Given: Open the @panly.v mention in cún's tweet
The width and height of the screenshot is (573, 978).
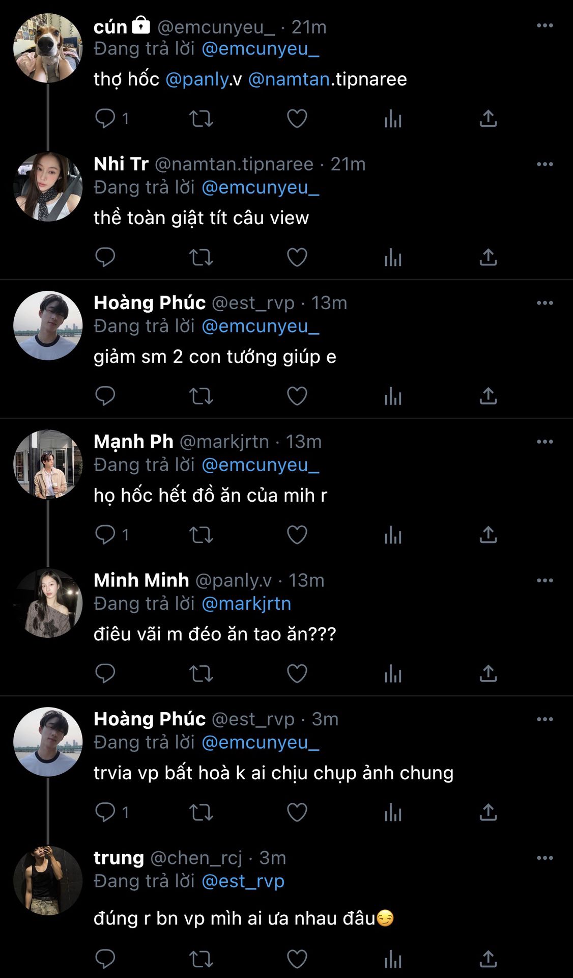Looking at the screenshot, I should click(197, 79).
